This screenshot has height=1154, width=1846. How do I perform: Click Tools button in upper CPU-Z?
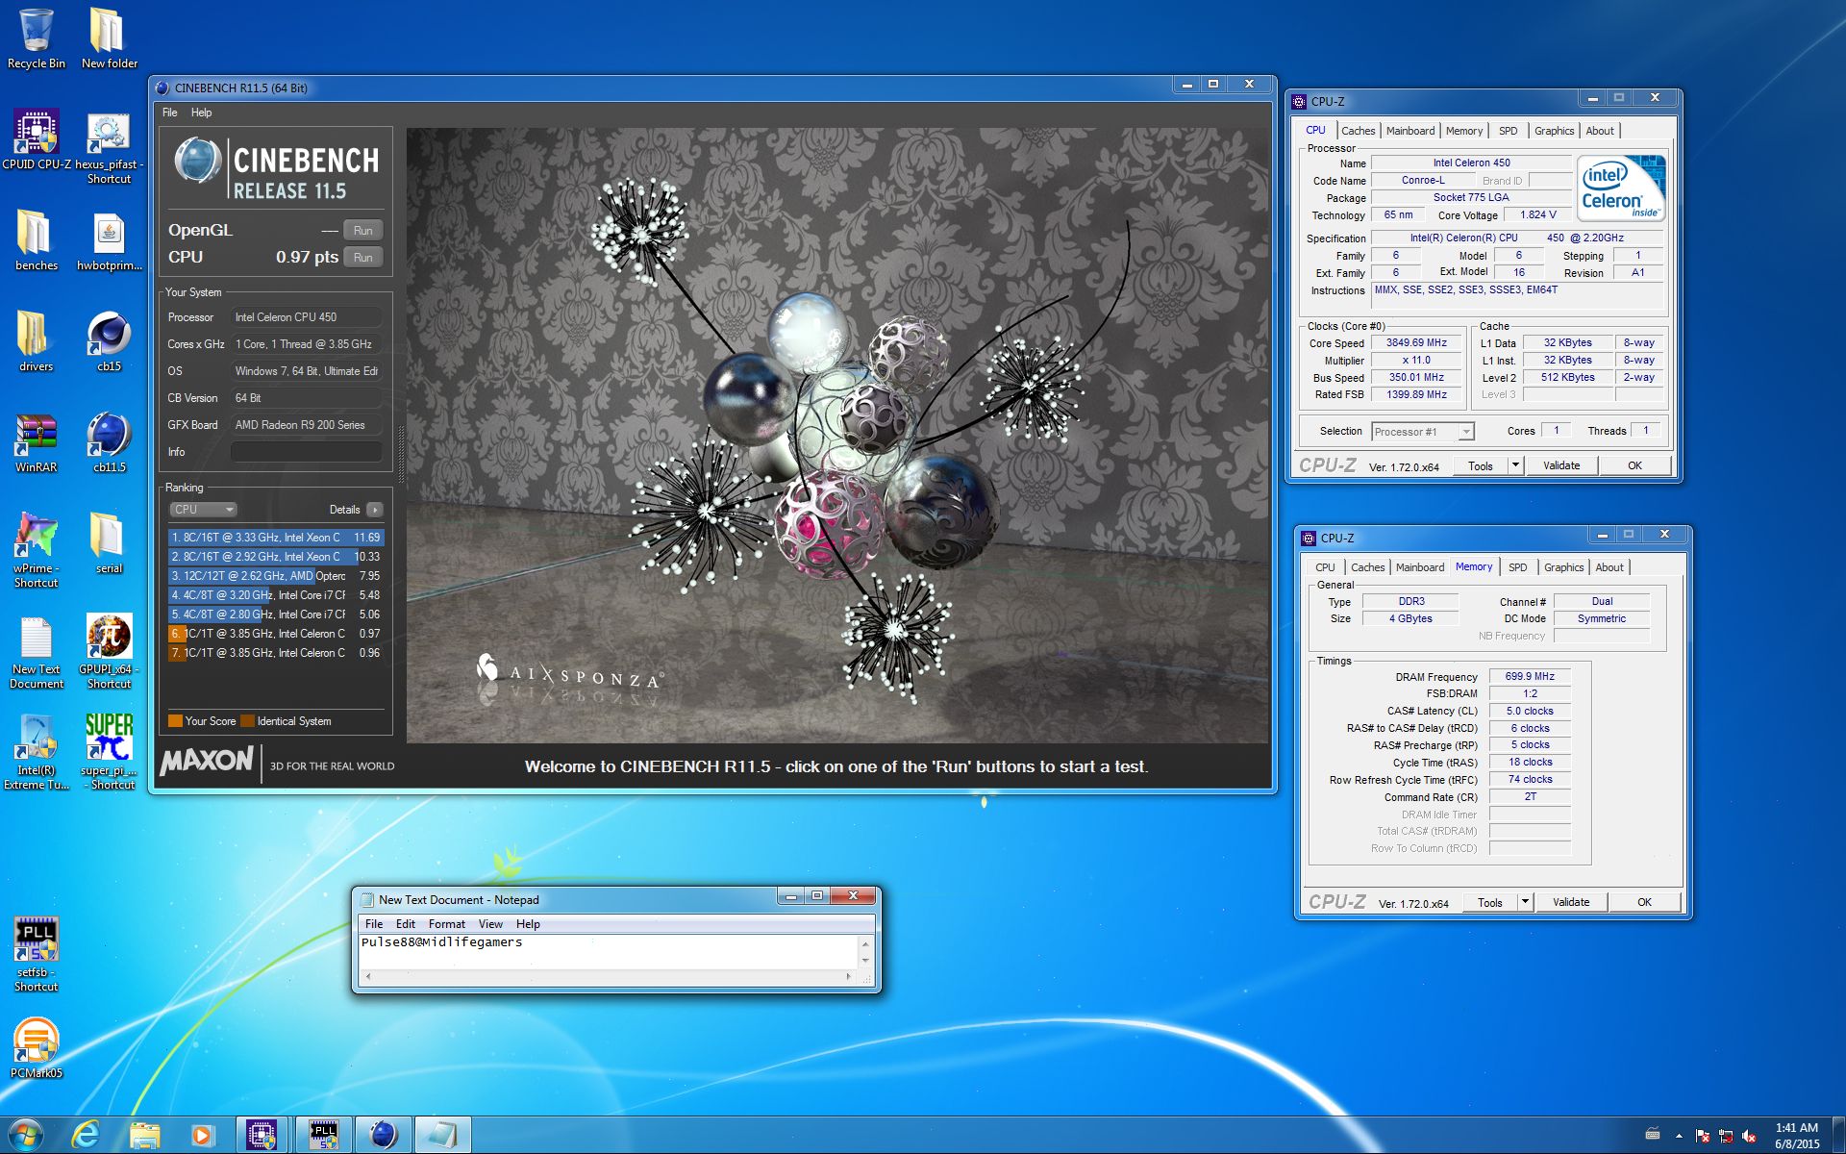click(x=1481, y=465)
